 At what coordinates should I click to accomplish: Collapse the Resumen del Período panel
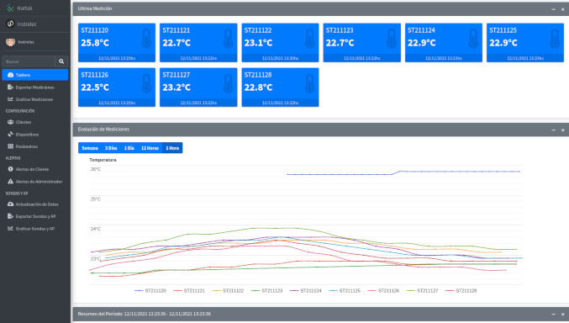[553, 314]
